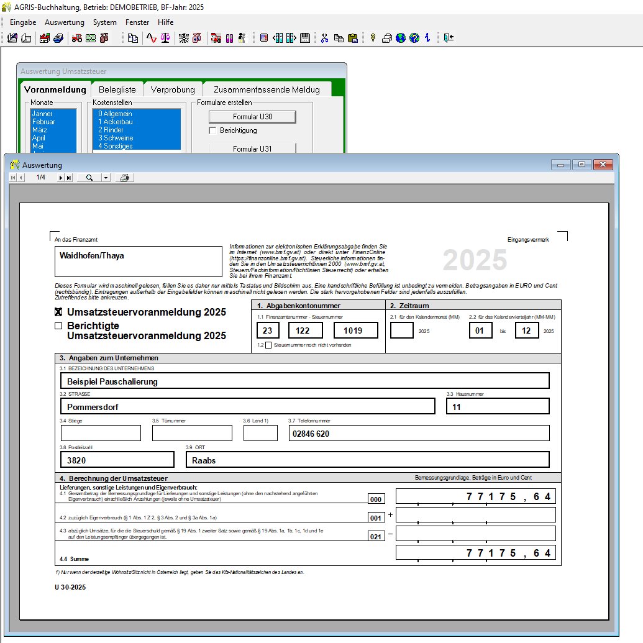Screen dimensions: 643x643
Task: Open the Auswertung menu
Action: [65, 22]
